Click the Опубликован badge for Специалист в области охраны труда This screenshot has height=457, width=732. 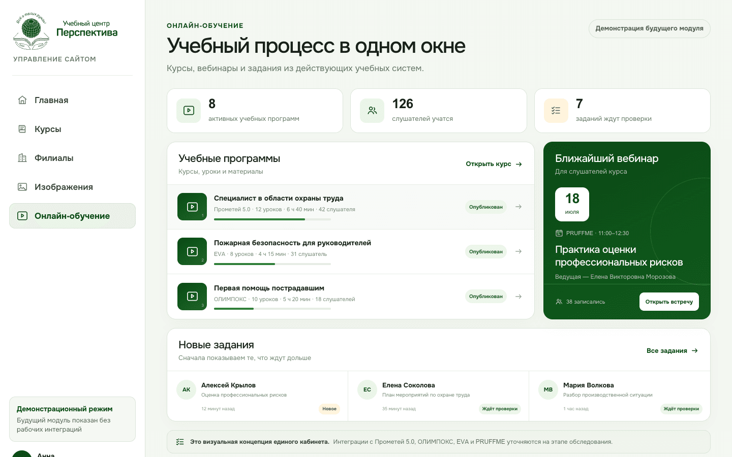[486, 207]
